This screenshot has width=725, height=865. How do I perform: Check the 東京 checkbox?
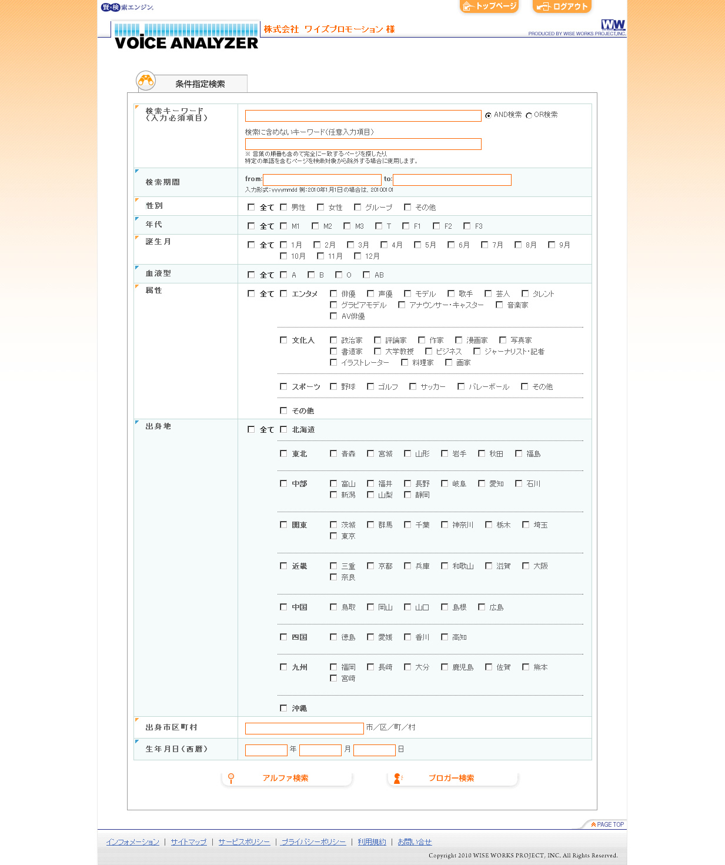pos(333,536)
